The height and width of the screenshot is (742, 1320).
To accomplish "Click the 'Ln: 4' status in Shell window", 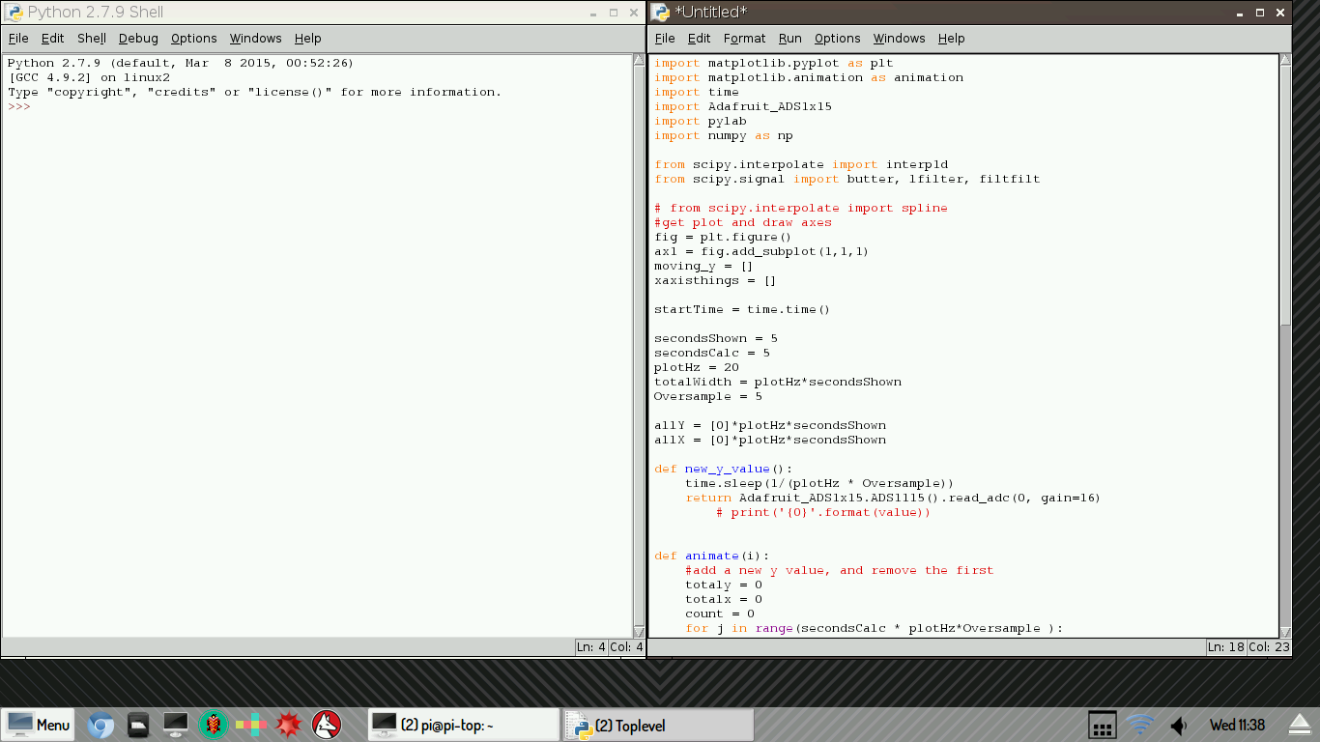I will [591, 646].
